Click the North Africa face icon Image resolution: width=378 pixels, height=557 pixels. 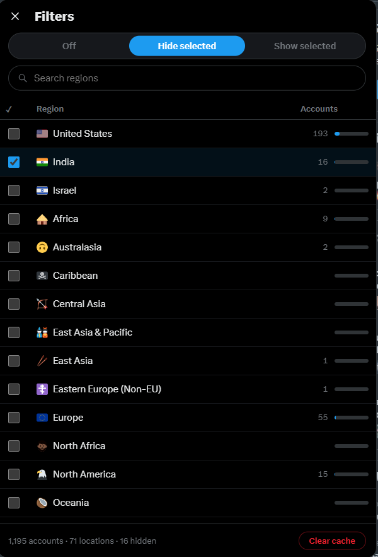click(42, 446)
